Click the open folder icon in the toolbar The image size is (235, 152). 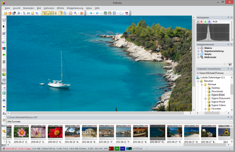coord(5,13)
